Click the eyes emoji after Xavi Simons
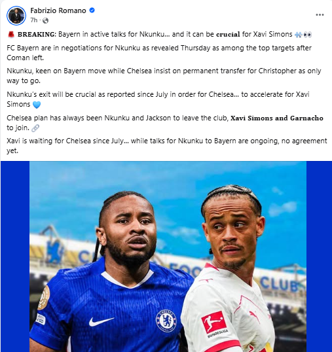 307,34
